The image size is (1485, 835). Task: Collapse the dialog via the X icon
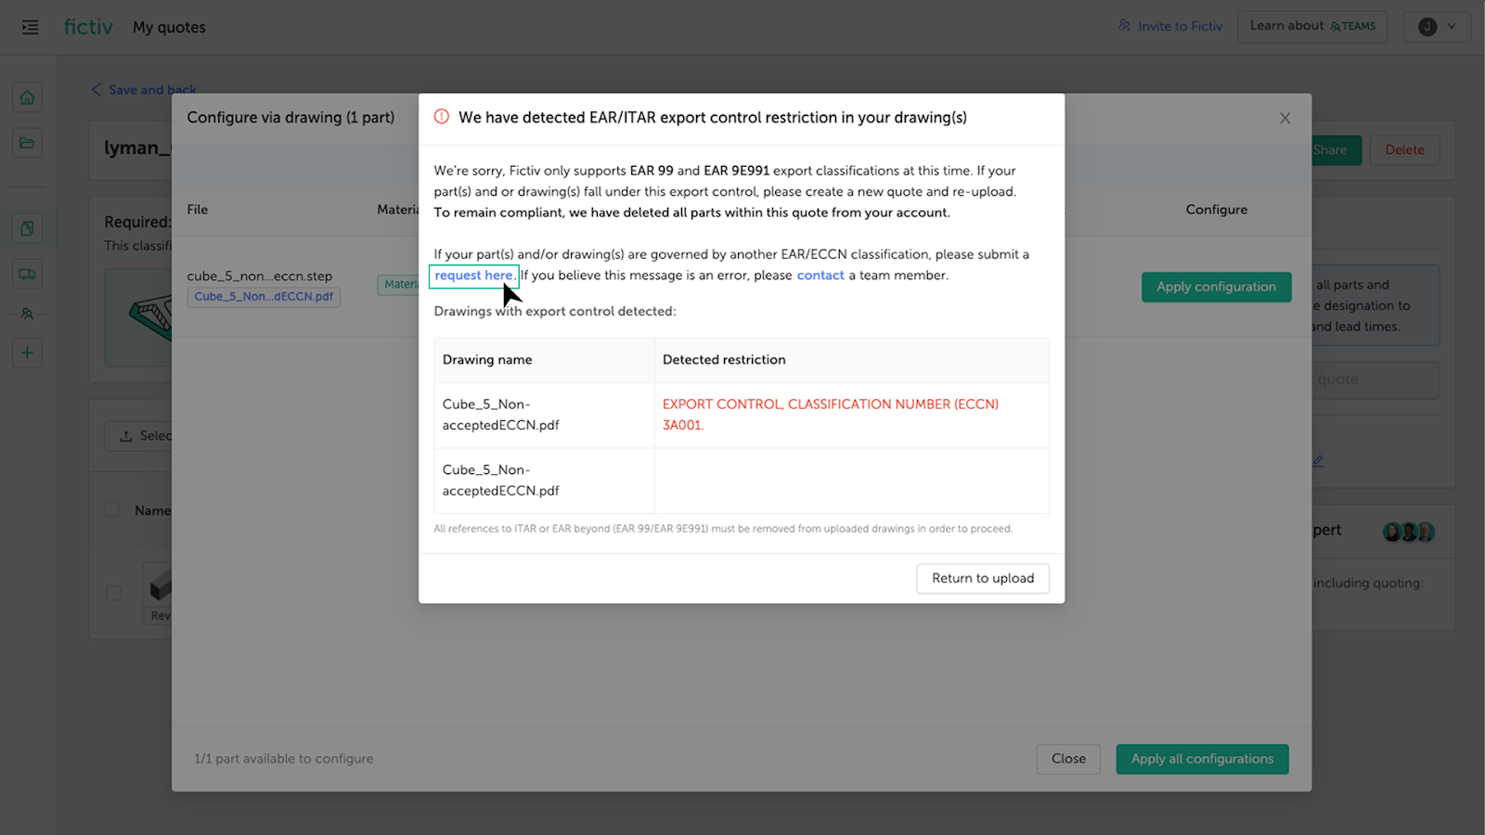pyautogui.click(x=1285, y=118)
